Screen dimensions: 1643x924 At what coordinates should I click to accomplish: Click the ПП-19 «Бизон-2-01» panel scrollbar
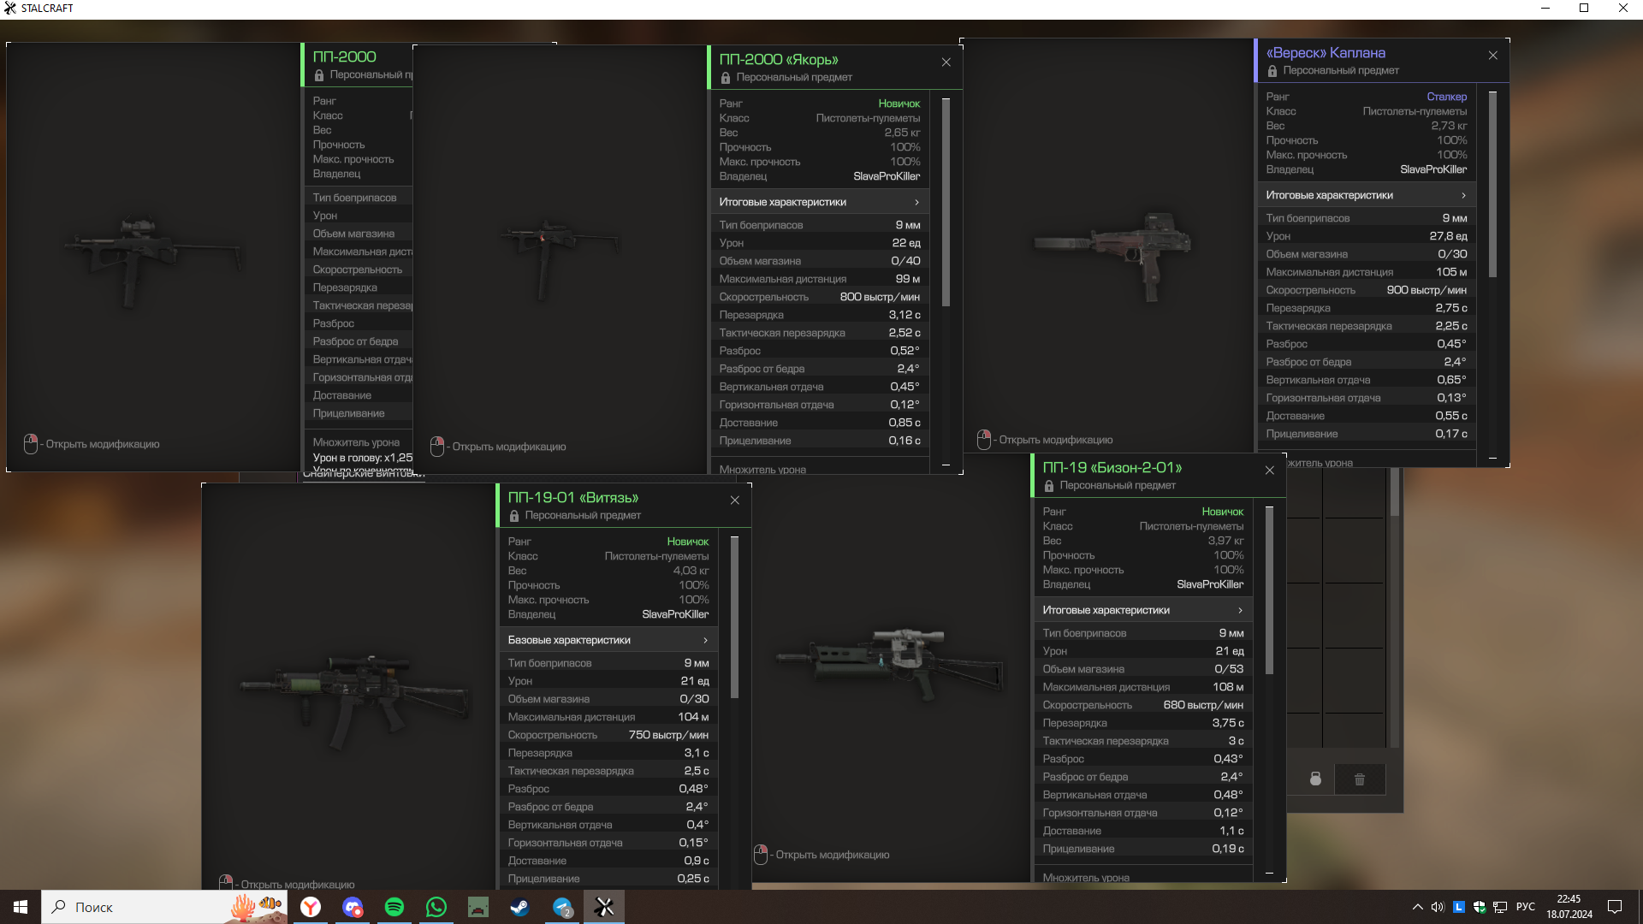click(1269, 590)
